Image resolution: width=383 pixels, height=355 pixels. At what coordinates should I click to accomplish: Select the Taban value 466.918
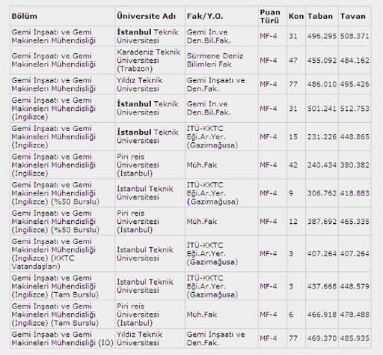click(322, 315)
